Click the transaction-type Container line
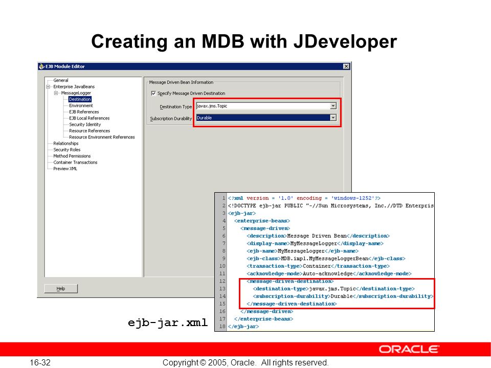Viewport: 491px width, 368px height. (318, 266)
